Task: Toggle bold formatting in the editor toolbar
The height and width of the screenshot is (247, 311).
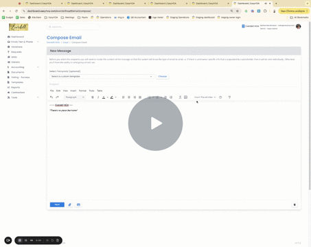Action: pyautogui.click(x=93, y=97)
